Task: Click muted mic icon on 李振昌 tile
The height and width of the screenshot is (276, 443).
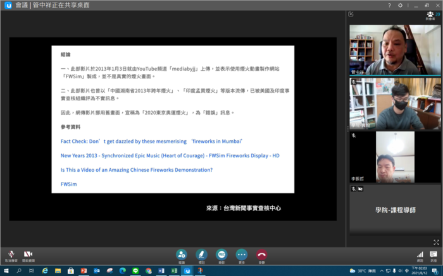Action: [353, 136]
